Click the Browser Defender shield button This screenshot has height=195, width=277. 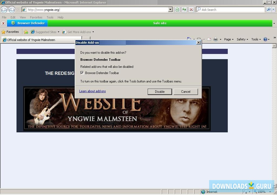(28, 23)
